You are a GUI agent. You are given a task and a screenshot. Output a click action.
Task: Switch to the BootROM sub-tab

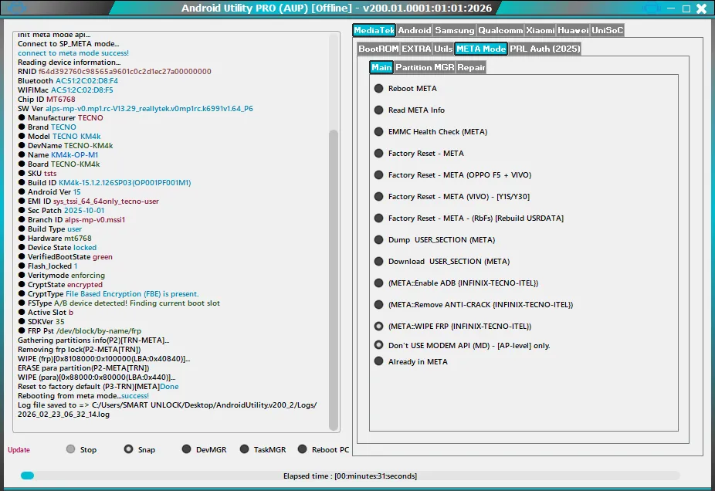coord(378,49)
